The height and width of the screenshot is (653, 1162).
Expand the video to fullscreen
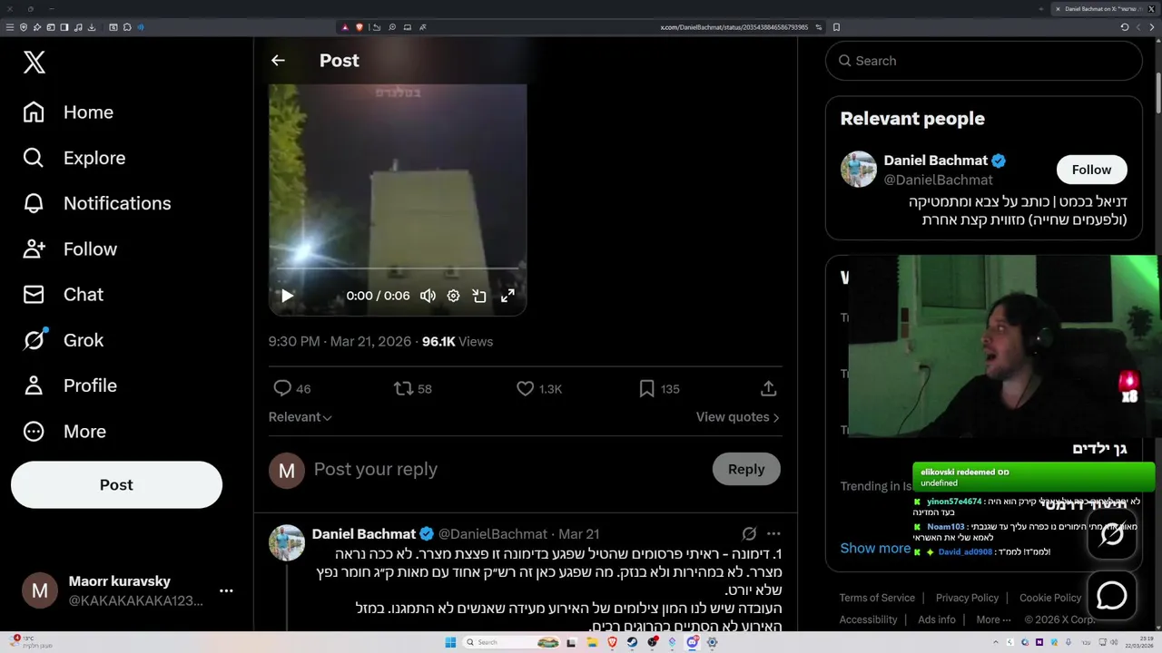click(507, 296)
